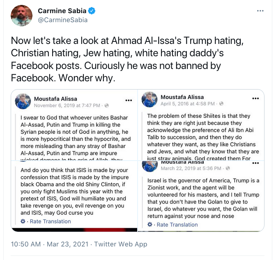Viewport: 276px width, 260px height.
Task: Open the tweet's more options menu
Action: coord(260,11)
